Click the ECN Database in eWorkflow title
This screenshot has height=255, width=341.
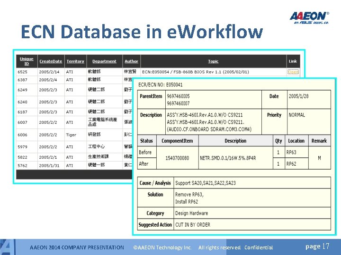click(142, 32)
